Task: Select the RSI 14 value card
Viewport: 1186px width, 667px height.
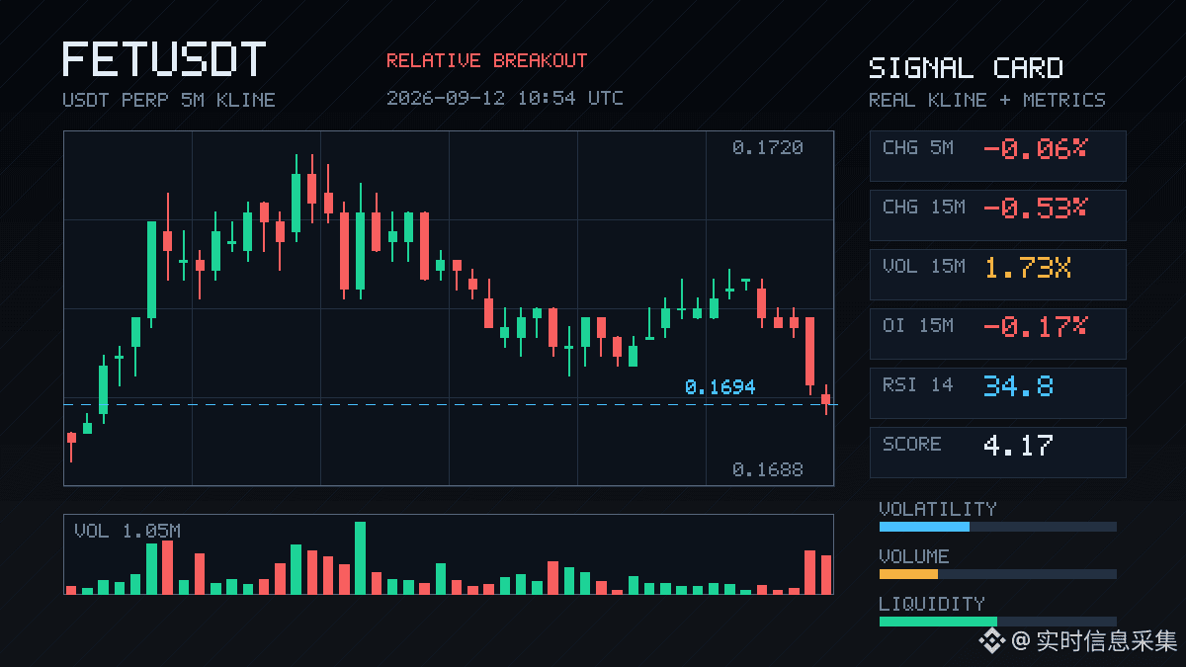Action: [x=997, y=392]
